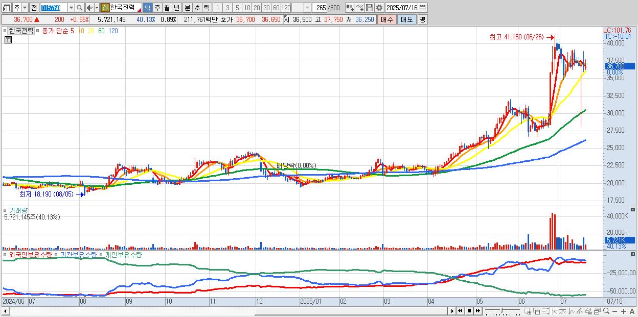Open chart settings gear icon
The image size is (638, 317).
(379, 8)
